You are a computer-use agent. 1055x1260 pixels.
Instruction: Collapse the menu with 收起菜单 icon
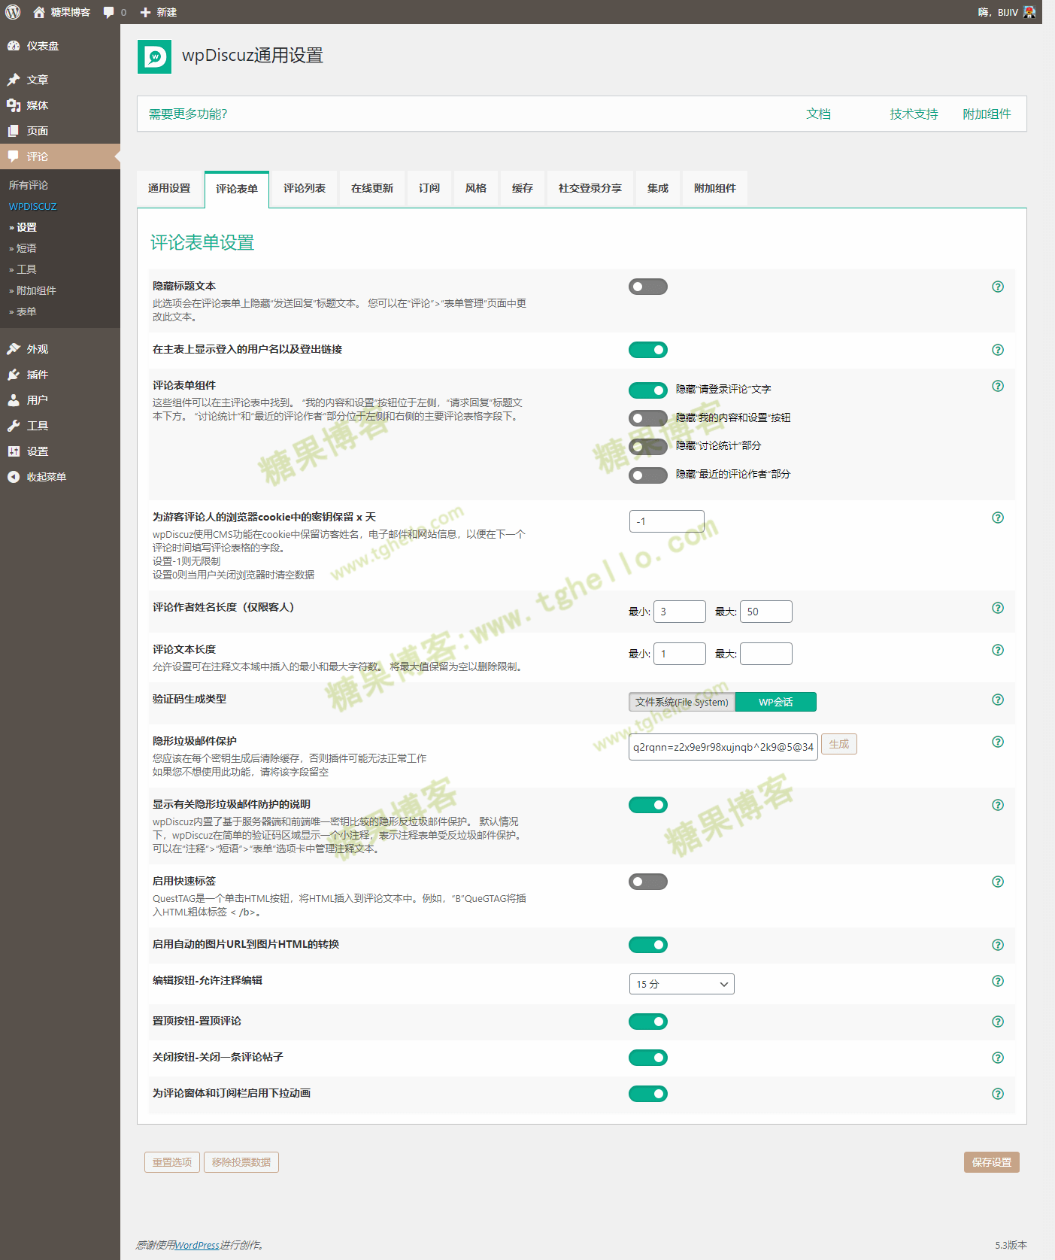14,477
